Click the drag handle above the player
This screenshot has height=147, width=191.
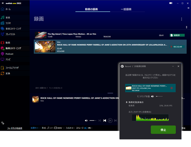(x=110, y=93)
